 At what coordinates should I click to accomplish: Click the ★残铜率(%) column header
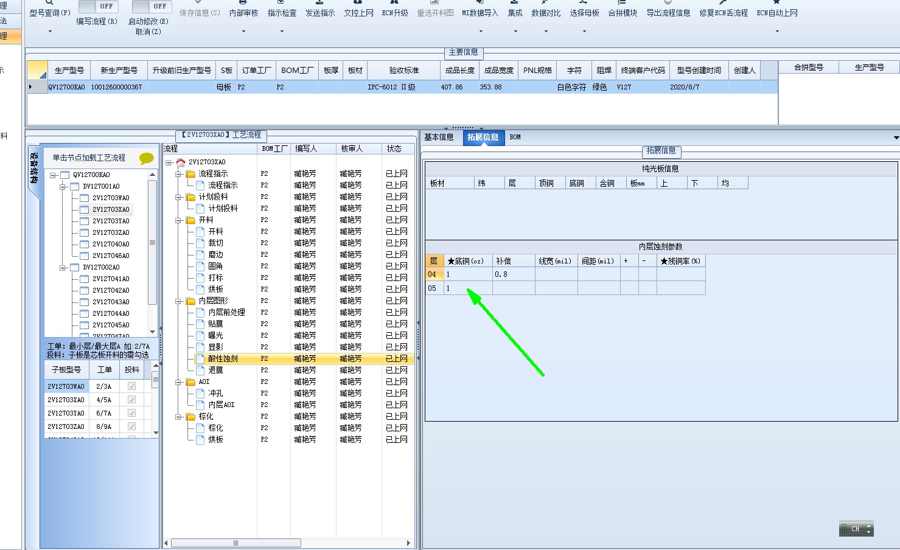(681, 261)
